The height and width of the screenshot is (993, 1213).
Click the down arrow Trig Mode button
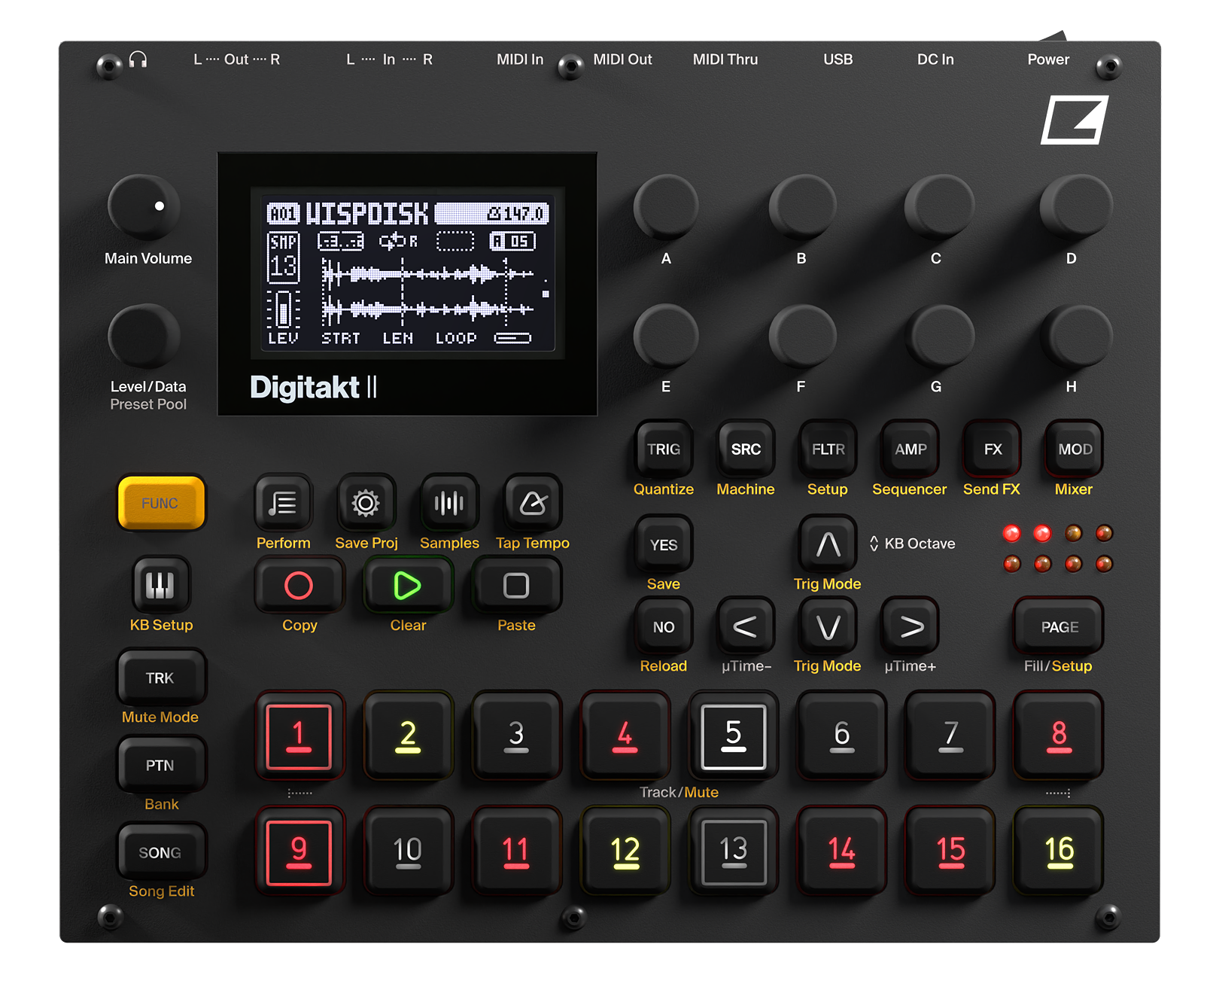tap(828, 626)
